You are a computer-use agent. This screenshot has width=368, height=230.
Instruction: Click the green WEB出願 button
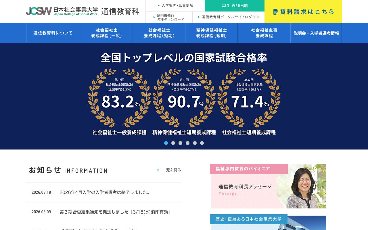pos(235,5)
